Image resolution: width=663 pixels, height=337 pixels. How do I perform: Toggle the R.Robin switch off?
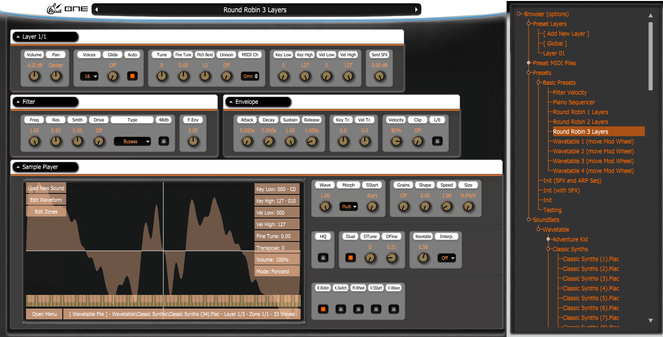click(x=323, y=309)
